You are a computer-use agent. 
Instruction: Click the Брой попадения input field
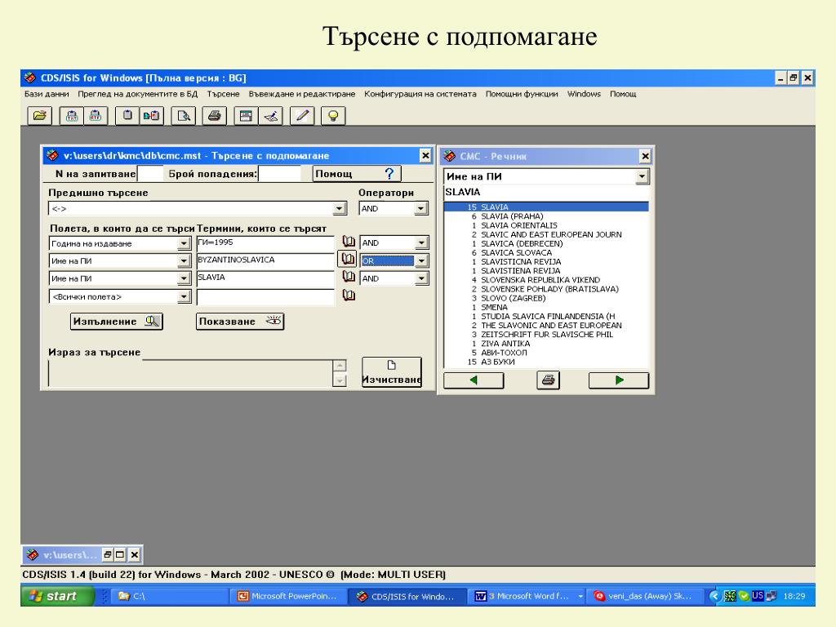[279, 174]
